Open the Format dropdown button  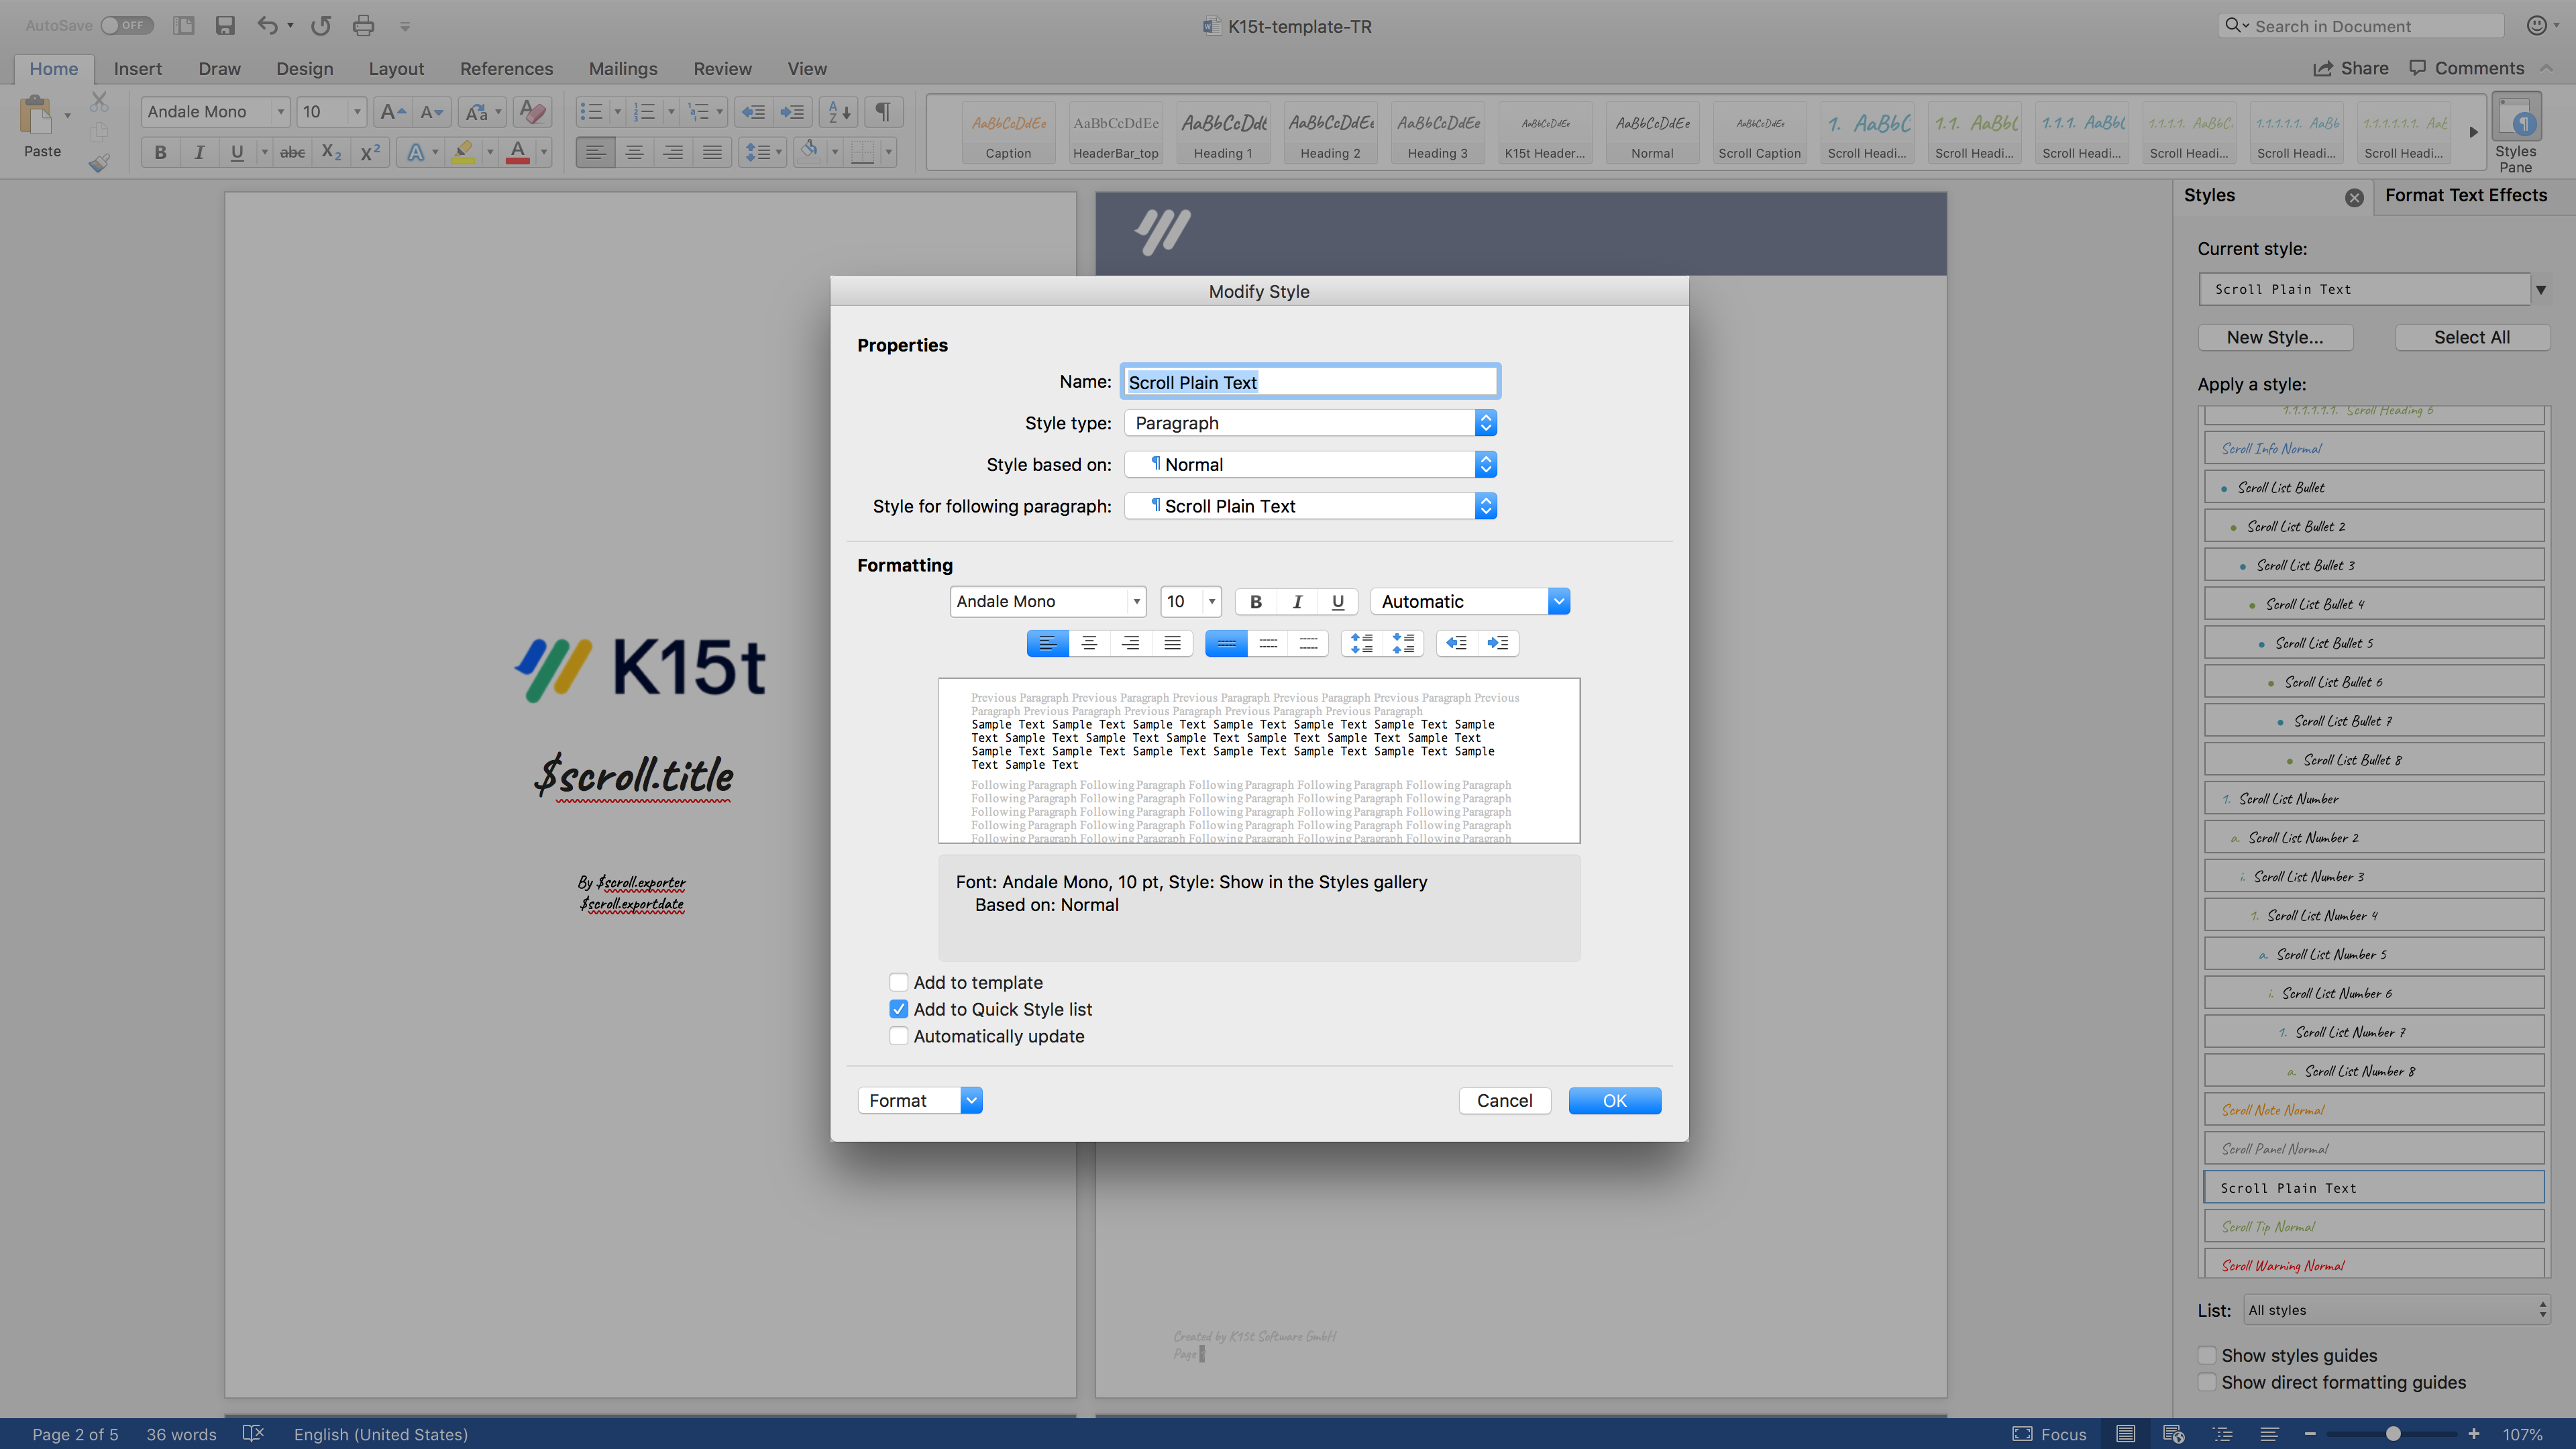(920, 1100)
